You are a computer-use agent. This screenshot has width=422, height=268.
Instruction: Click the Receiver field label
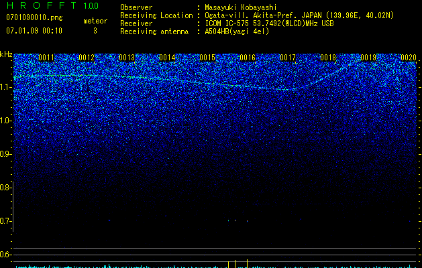(x=136, y=23)
